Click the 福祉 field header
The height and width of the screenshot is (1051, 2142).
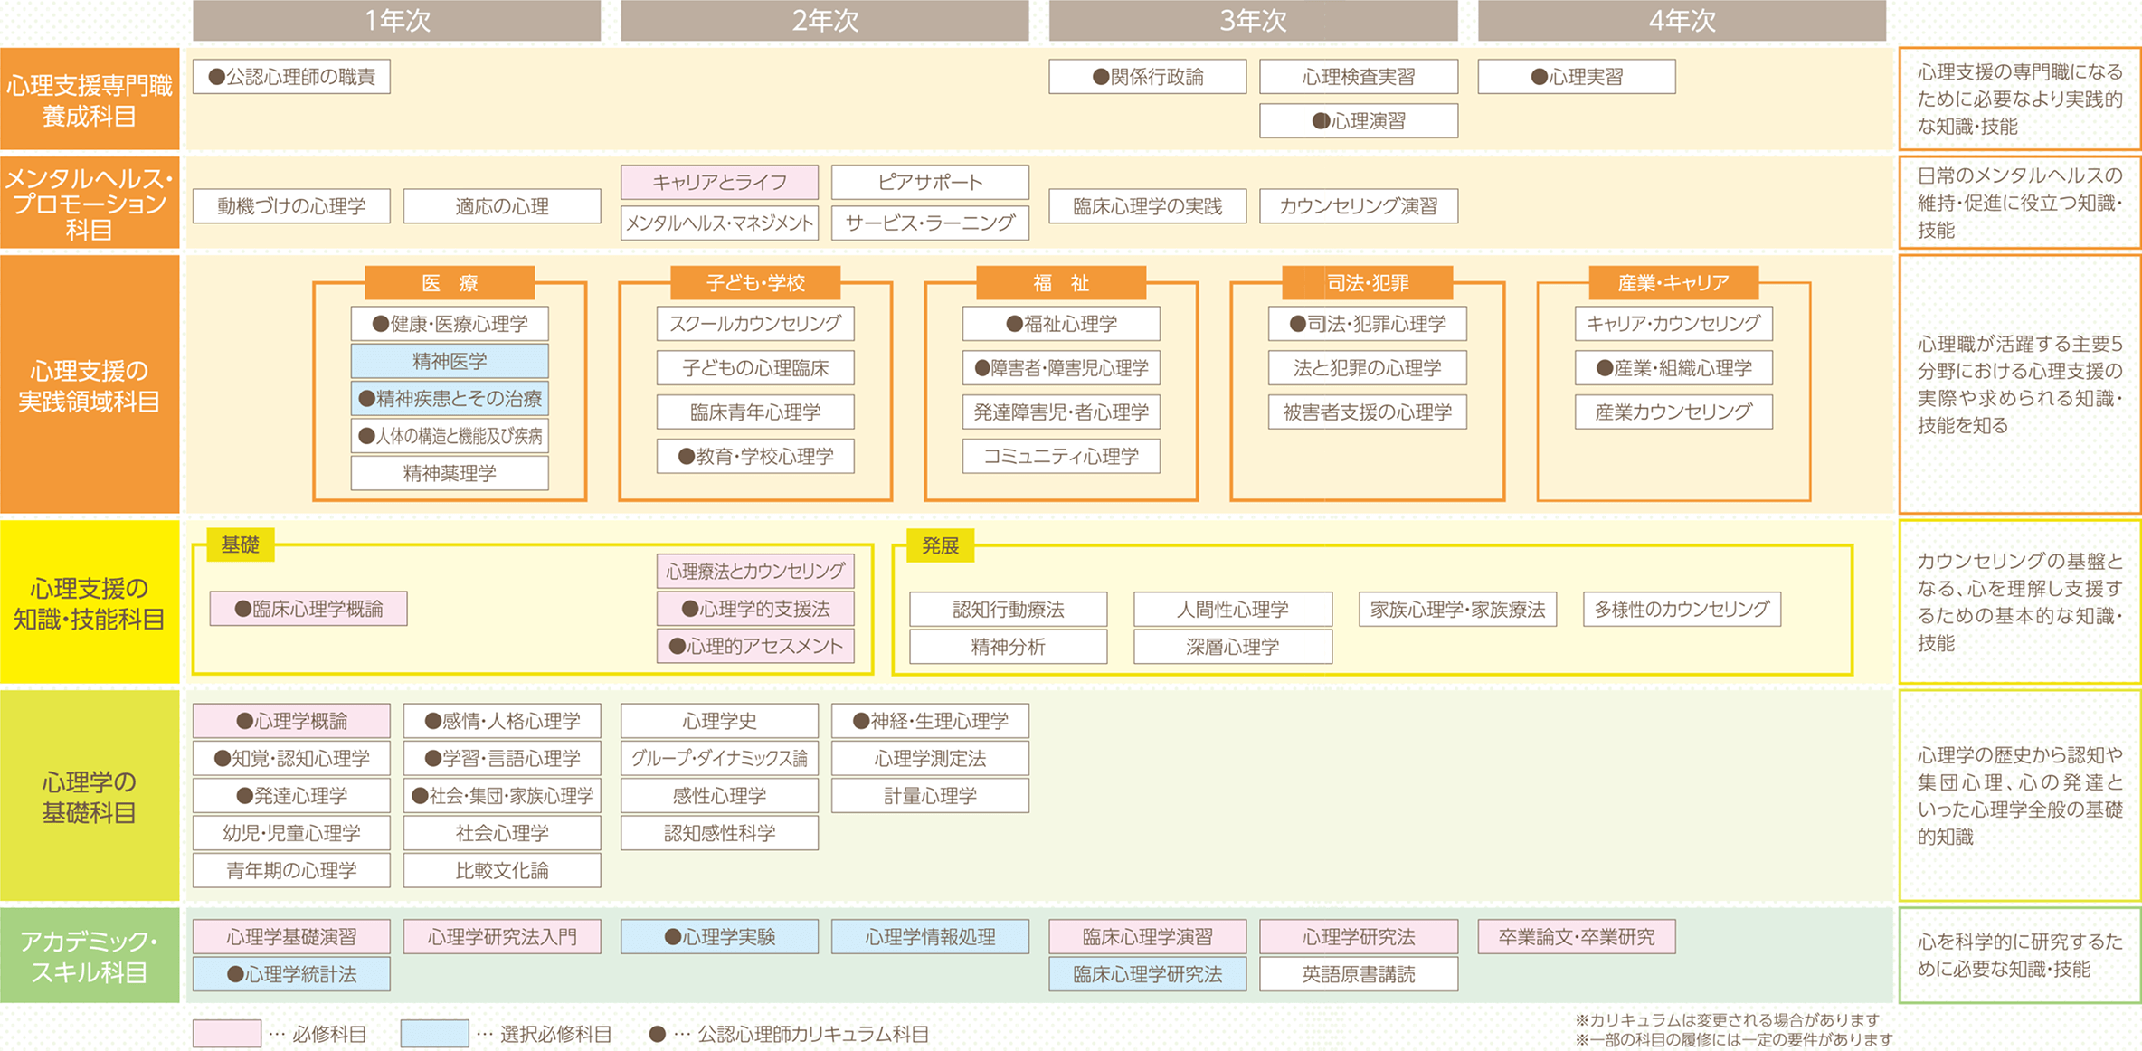[x=1062, y=282]
